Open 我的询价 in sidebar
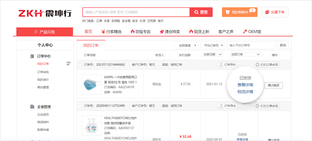This screenshot has height=141, width=312. coord(43,80)
